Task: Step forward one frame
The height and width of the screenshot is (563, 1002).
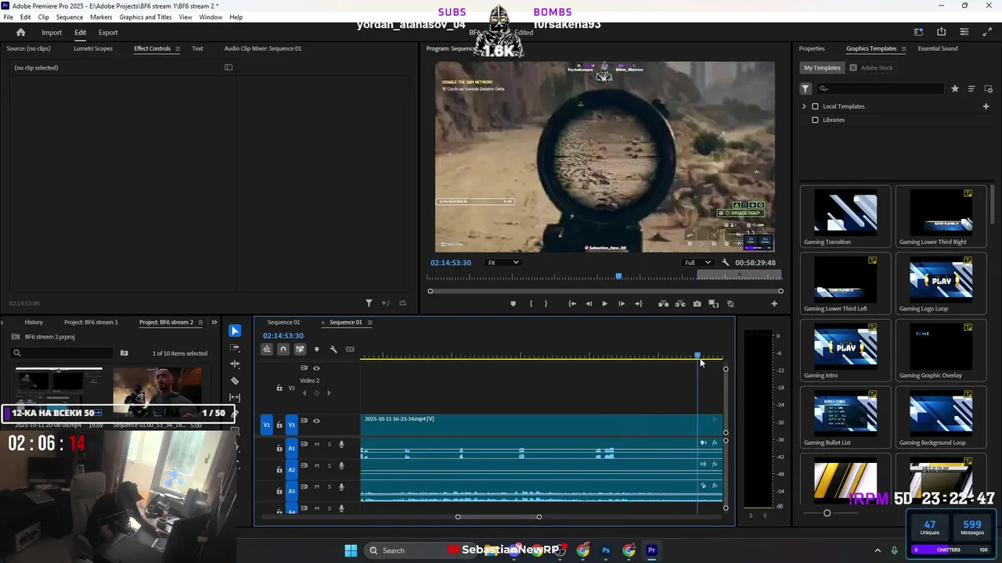Action: click(622, 303)
